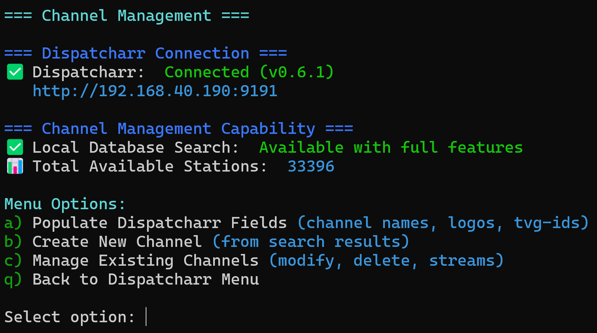
Task: Choose Back to Dispatcharr Menu
Action: [x=145, y=280]
